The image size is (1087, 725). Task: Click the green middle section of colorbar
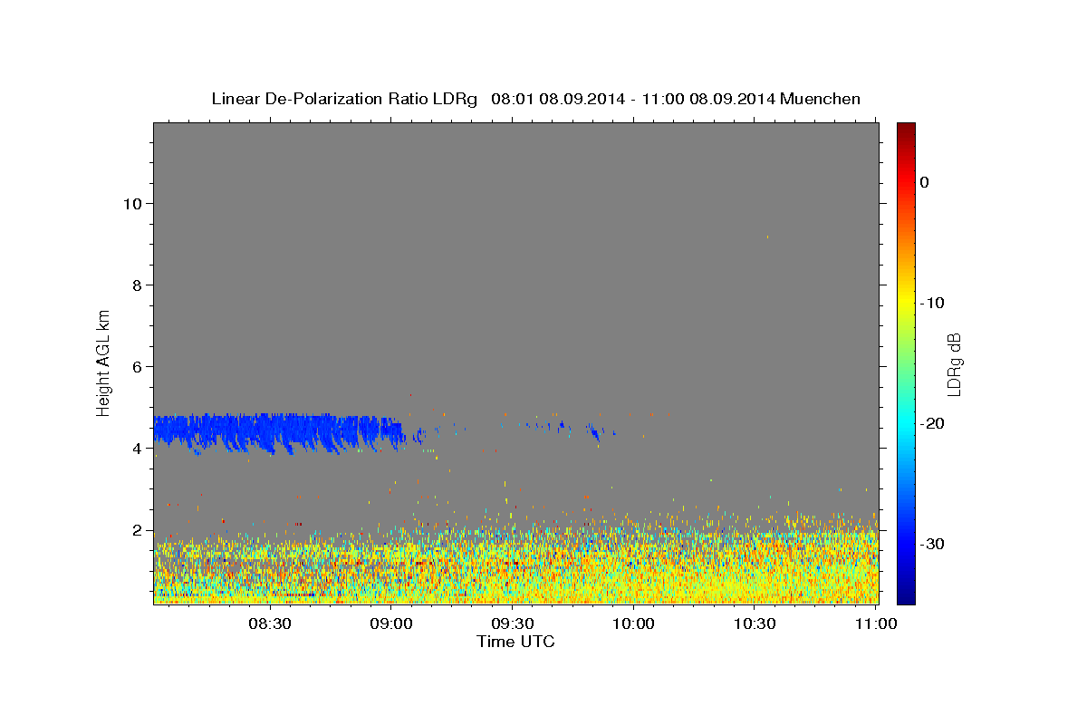pyautogui.click(x=906, y=363)
